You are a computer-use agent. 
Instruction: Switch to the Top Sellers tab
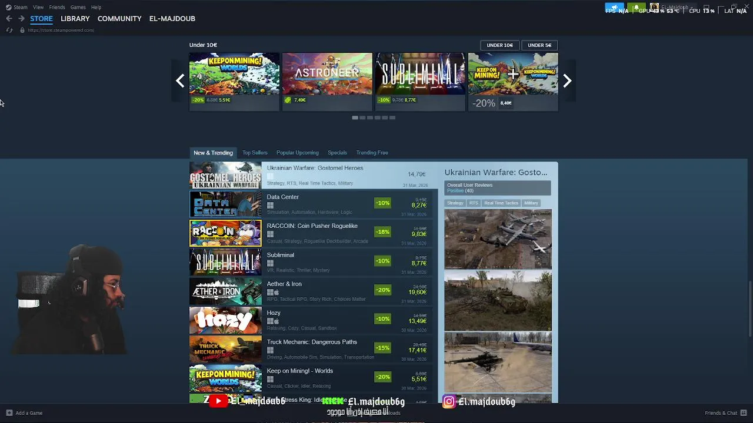(x=255, y=153)
